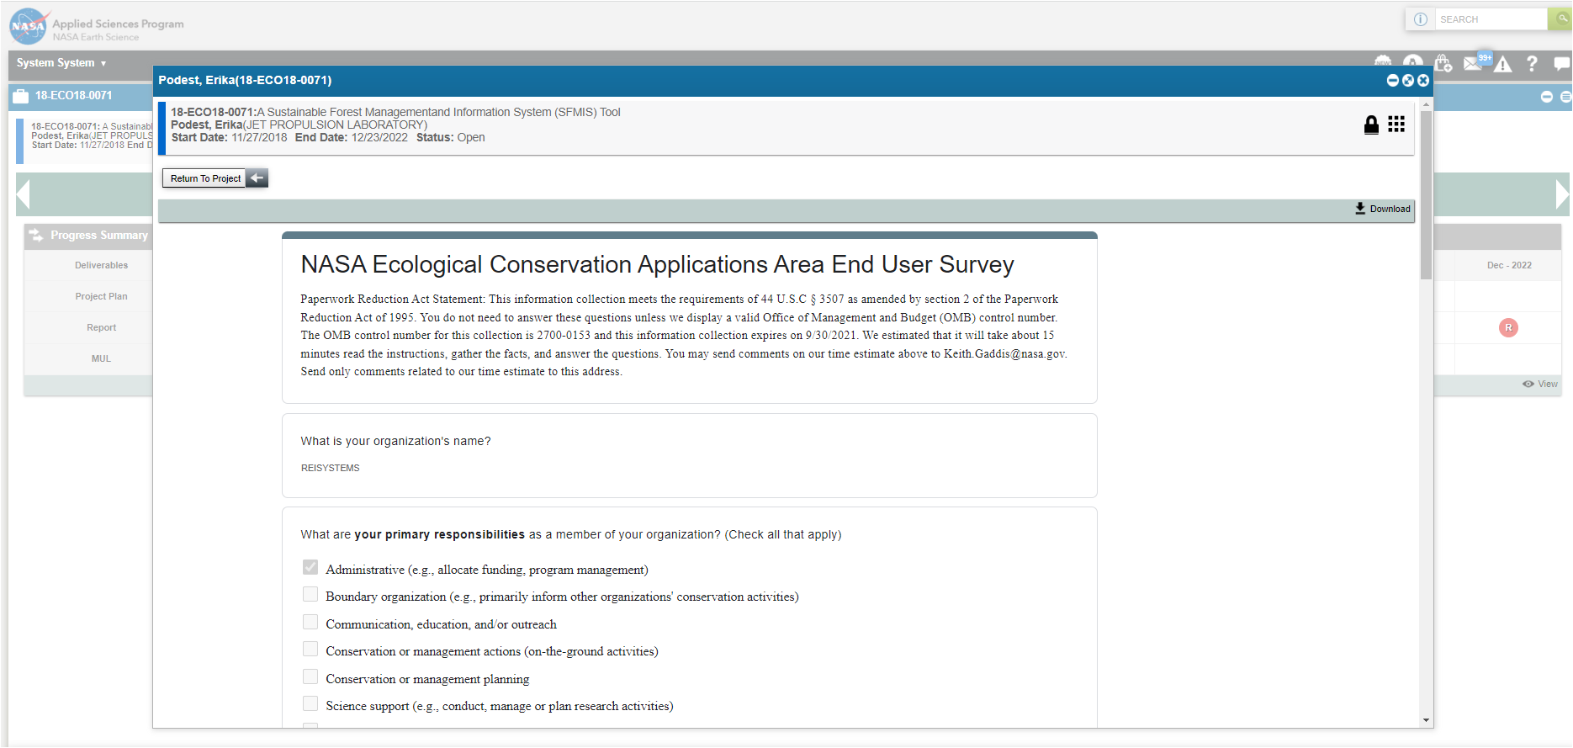Click the chat bubble feedback icon
The width and height of the screenshot is (1573, 748).
[x=1561, y=64]
